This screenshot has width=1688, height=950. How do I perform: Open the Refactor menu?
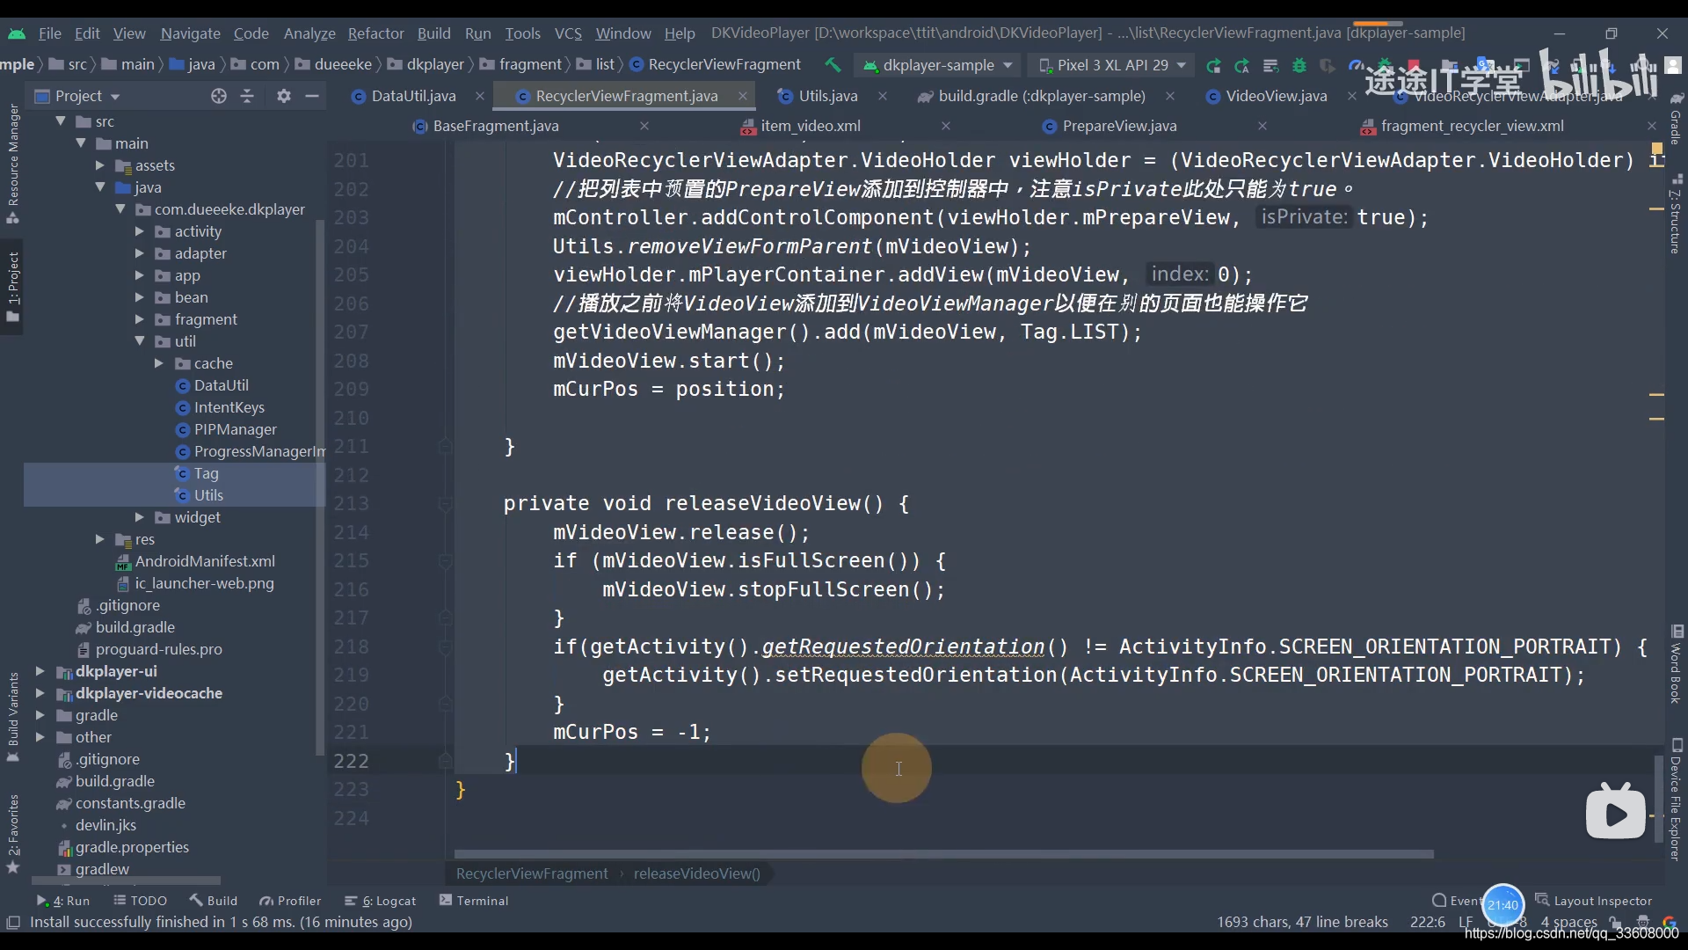click(375, 33)
